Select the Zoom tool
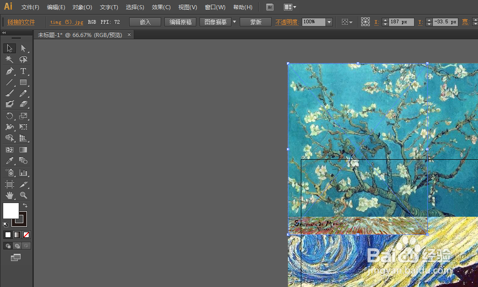This screenshot has height=287, width=478. pyautogui.click(x=23, y=195)
